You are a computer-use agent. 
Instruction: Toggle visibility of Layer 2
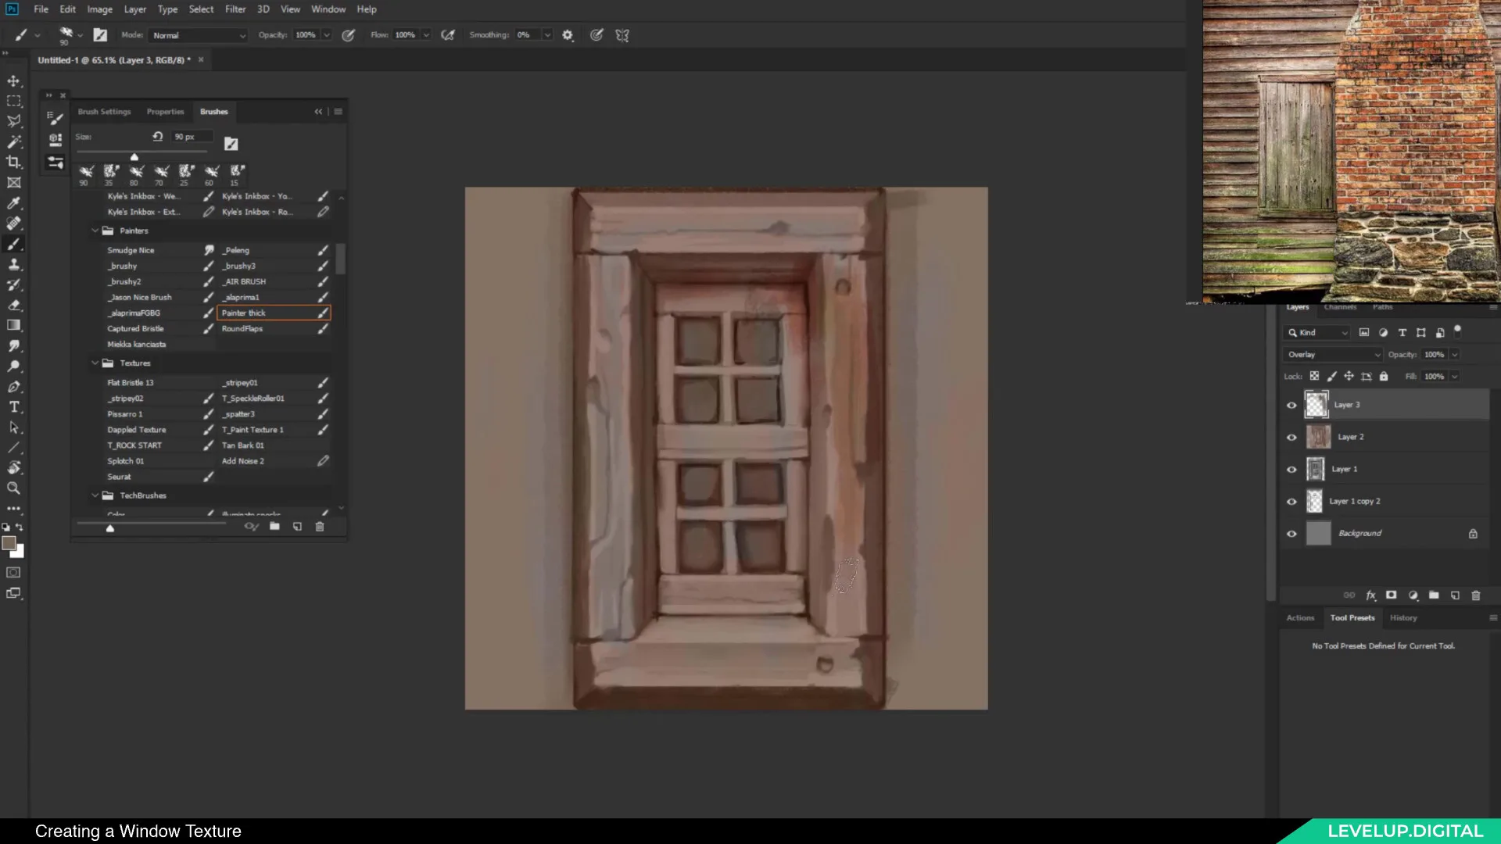tap(1291, 436)
